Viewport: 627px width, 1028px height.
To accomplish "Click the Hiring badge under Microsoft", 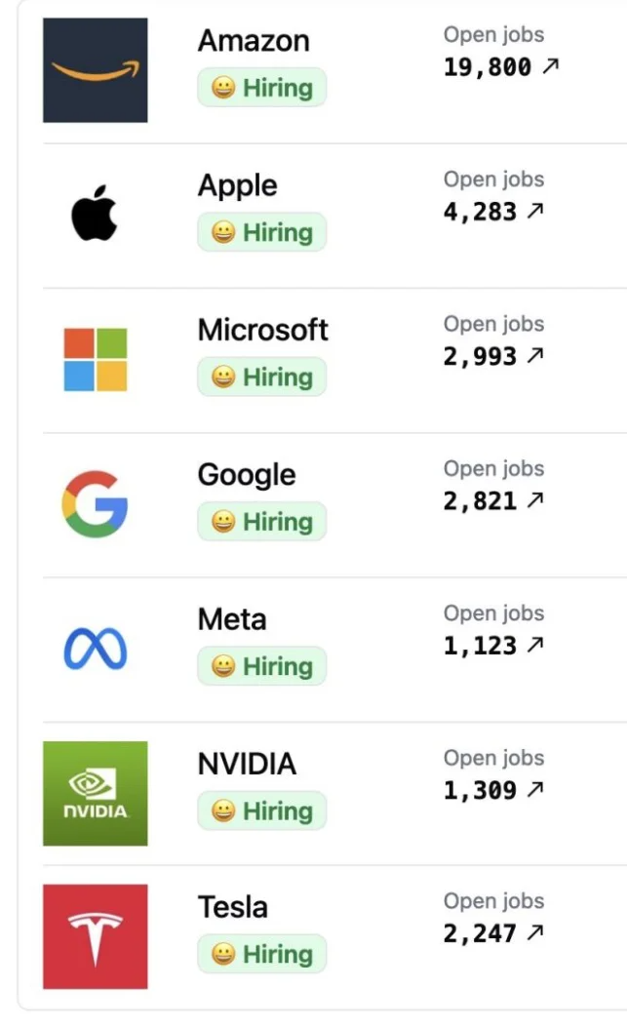I will pyautogui.click(x=261, y=377).
